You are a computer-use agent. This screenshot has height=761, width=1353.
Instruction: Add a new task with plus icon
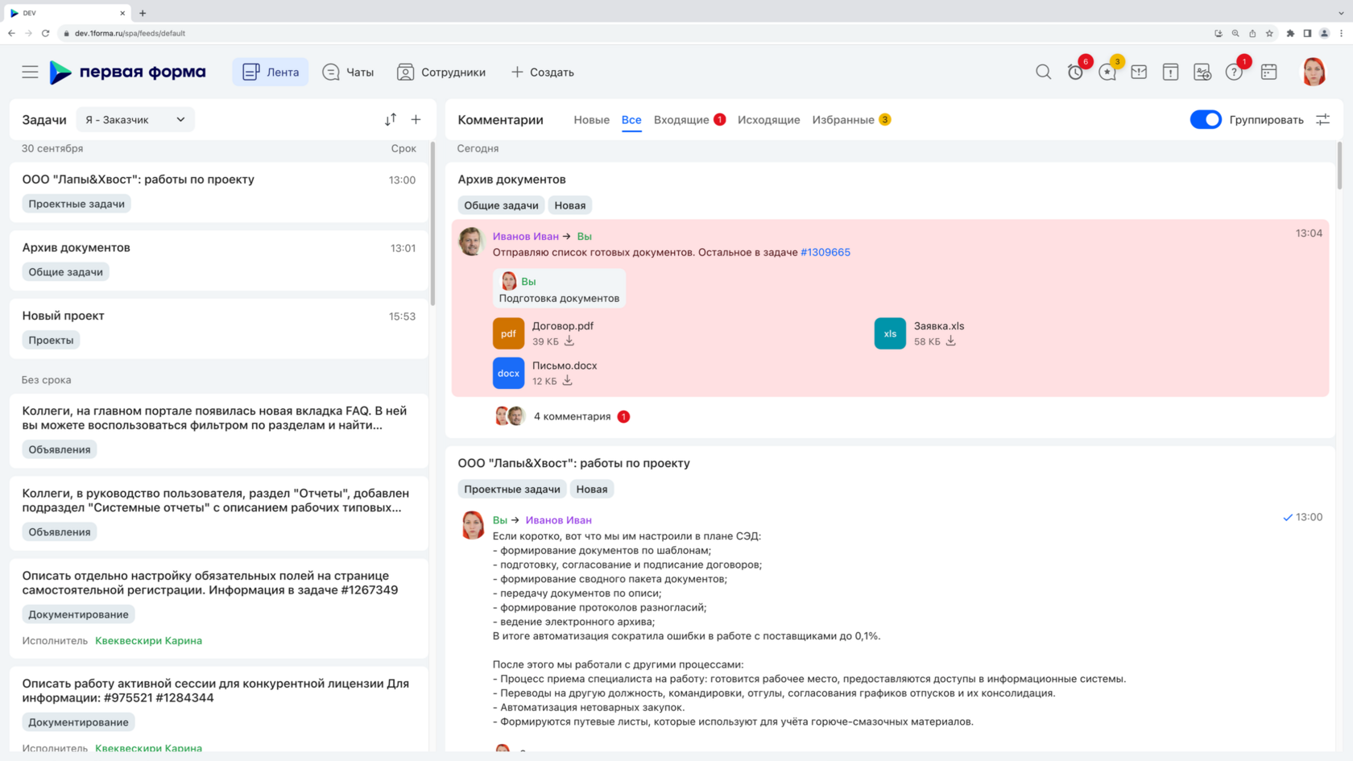[x=416, y=119]
